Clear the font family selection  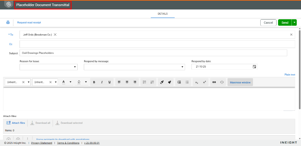pos(24,82)
